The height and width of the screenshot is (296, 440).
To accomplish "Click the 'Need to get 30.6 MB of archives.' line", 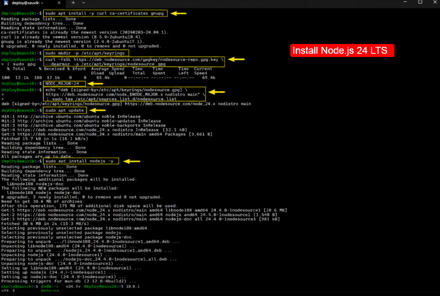I will 42,202.
